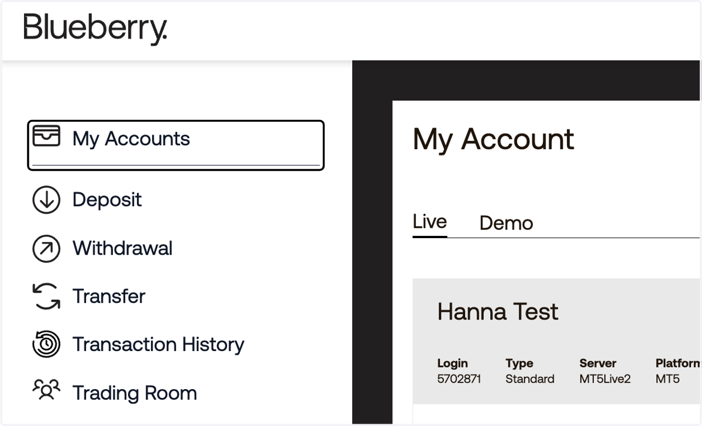The image size is (702, 426).
Task: View Transaction History
Action: point(158,345)
